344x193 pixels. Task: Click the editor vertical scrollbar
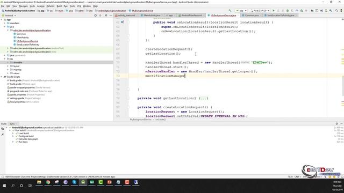(x=343, y=86)
